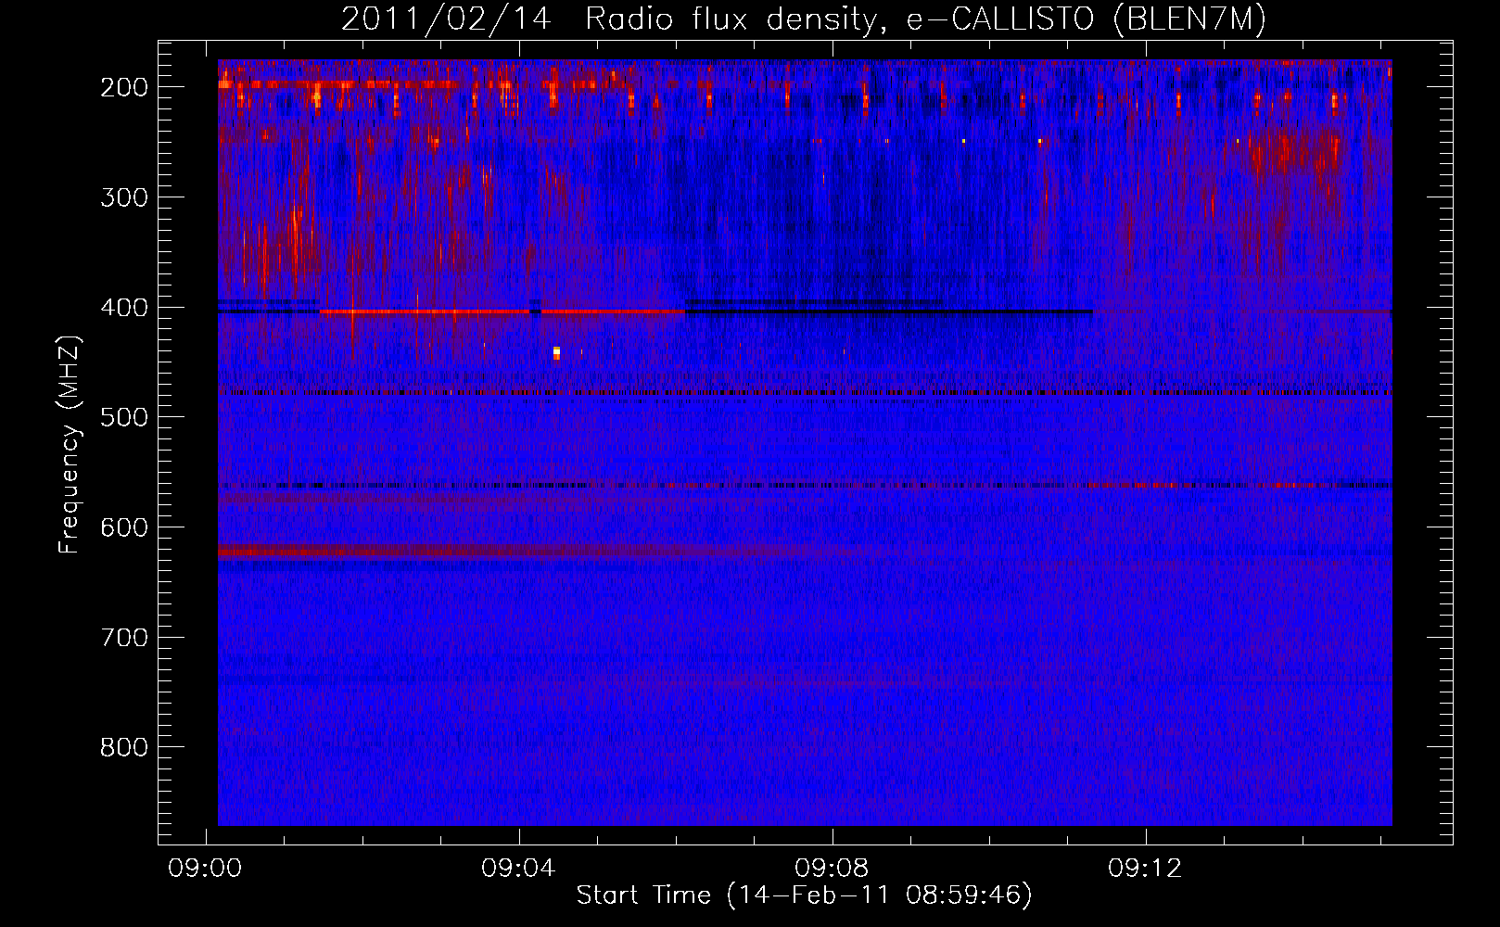Click the 'Frequency (MHZ)' axis label
The image size is (1500, 927).
coord(70,445)
